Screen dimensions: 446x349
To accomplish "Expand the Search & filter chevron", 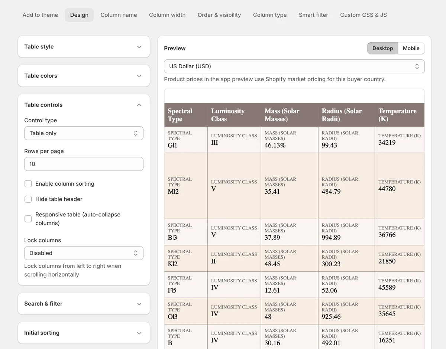I will pyautogui.click(x=139, y=304).
